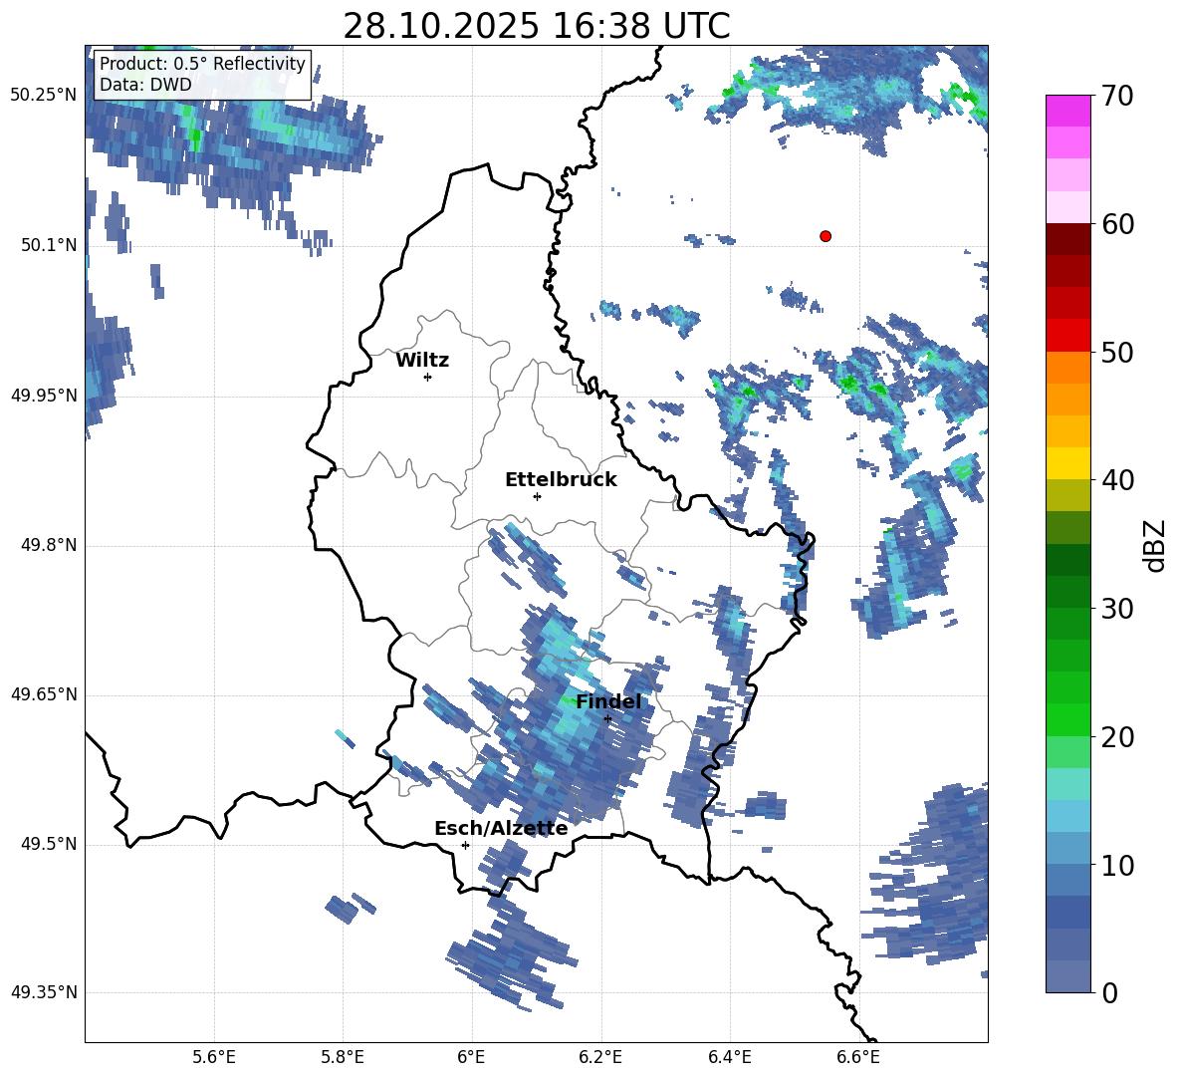Screen dimensions: 1179x1077
Task: Click the 6.6°E longitude label
Action: pos(858,1057)
